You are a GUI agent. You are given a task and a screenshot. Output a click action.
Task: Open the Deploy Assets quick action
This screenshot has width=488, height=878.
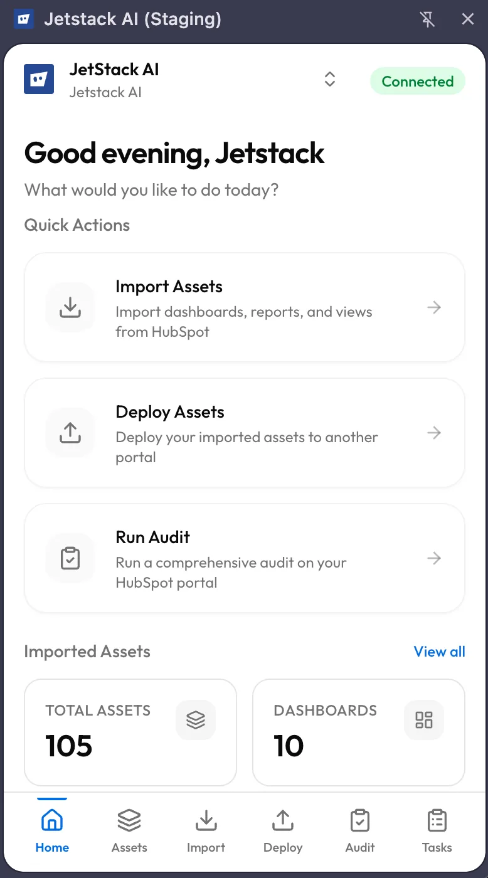[x=245, y=433]
